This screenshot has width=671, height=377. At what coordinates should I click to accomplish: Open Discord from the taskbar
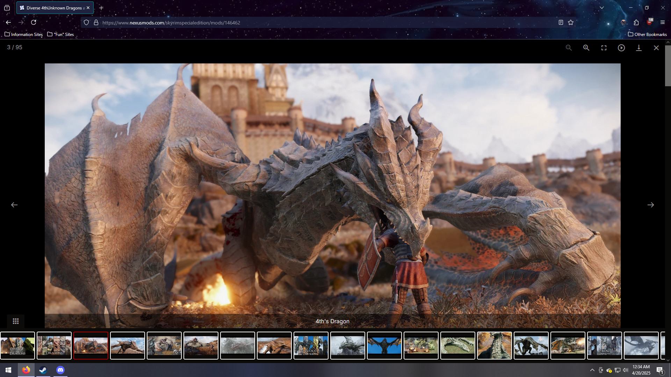[60, 370]
